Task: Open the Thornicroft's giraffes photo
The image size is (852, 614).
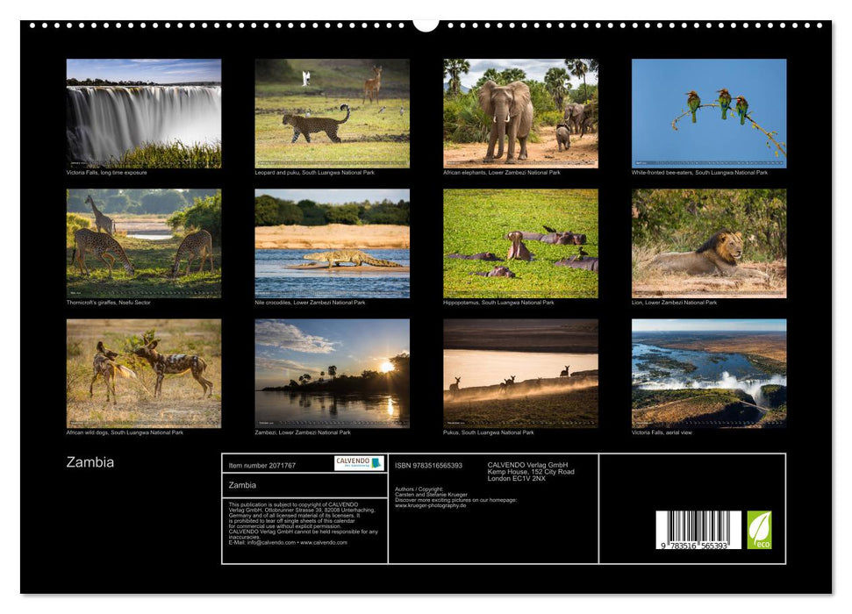Action: [141, 242]
